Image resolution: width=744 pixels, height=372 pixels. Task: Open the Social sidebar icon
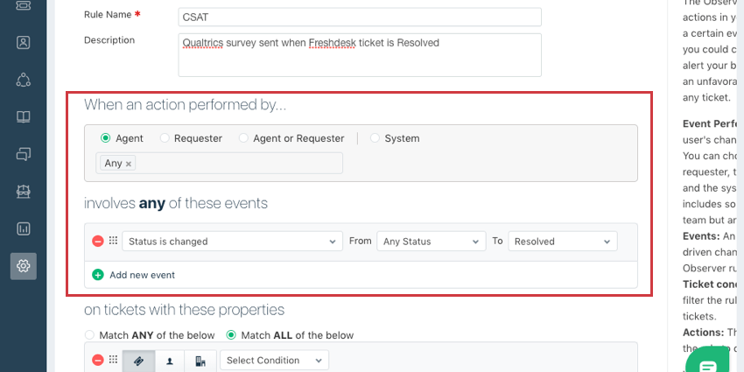[24, 80]
